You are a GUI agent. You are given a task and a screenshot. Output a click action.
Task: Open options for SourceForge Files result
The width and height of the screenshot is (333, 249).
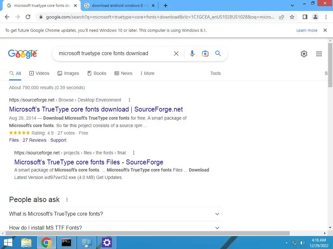click(134, 153)
